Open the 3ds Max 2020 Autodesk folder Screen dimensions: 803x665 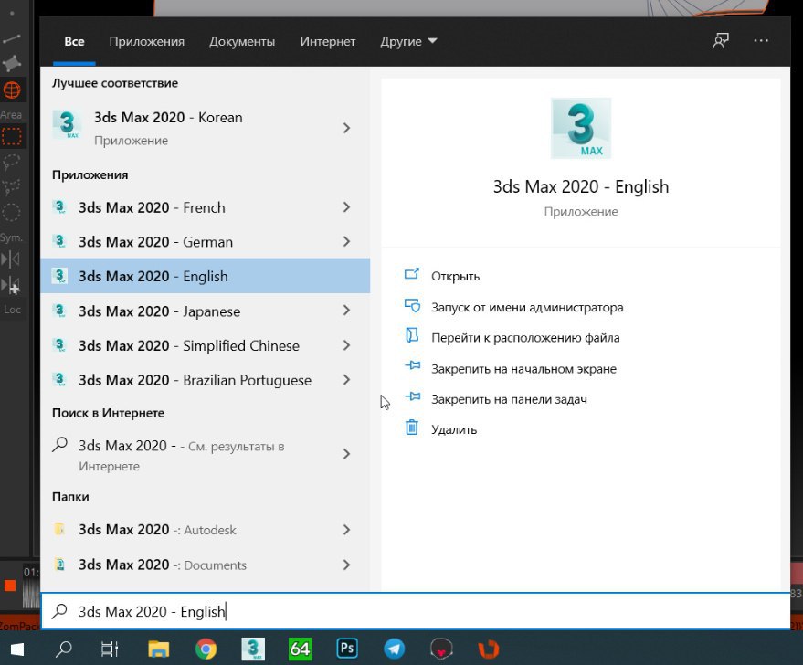click(205, 530)
